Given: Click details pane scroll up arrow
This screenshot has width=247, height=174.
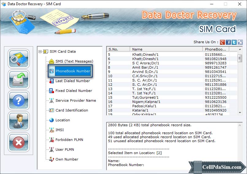Looking at the screenshot, I should (240, 125).
